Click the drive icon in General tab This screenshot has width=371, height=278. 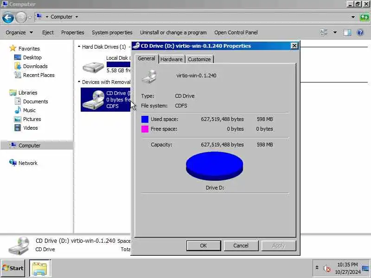point(149,76)
